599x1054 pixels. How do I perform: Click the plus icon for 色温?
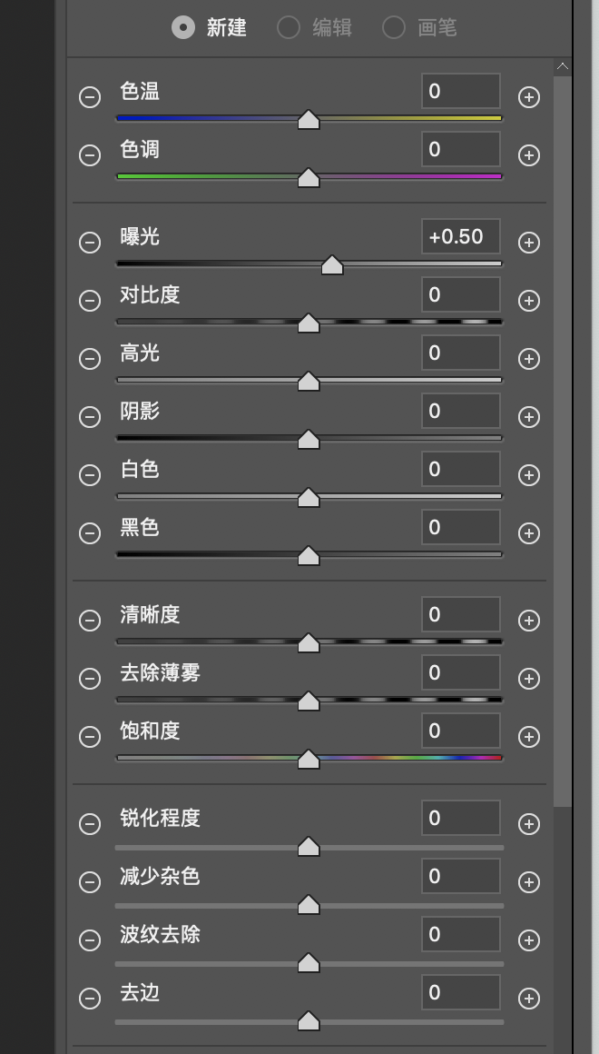529,97
